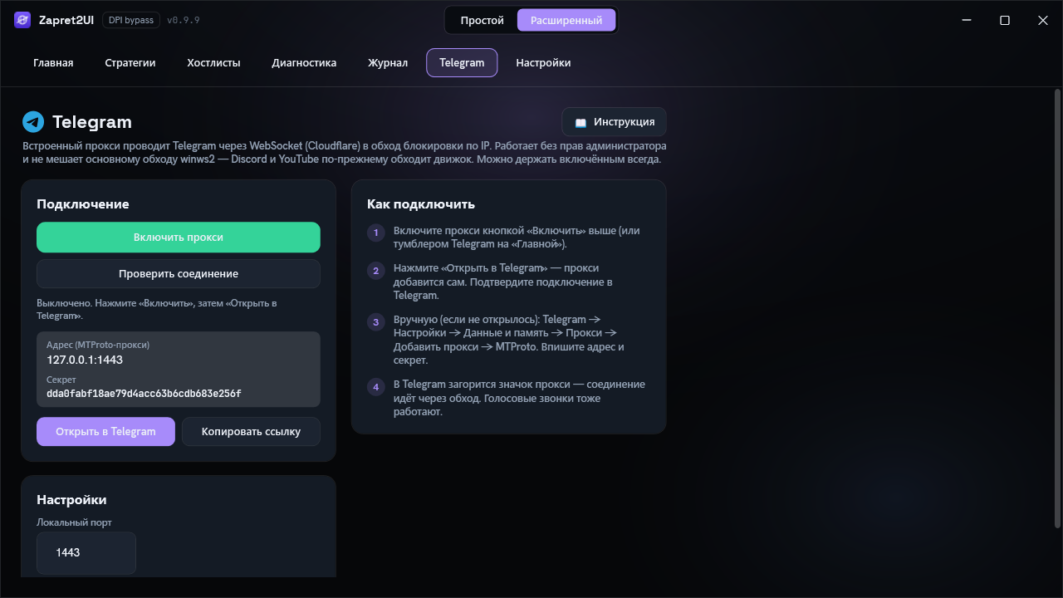Click the Как подключить heading
This screenshot has width=1063, height=598.
point(421,204)
